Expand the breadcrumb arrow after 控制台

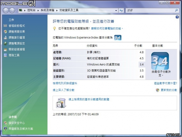click(38, 11)
